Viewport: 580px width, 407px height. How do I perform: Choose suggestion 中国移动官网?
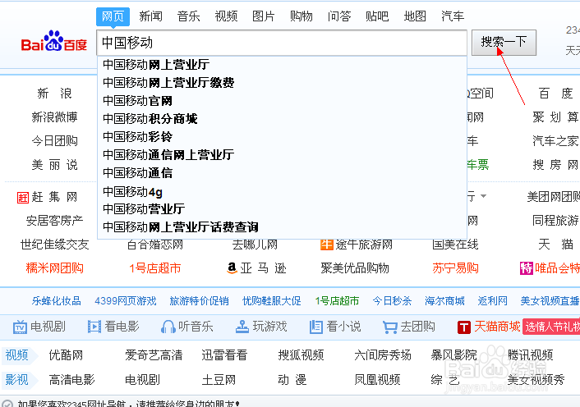click(282, 101)
